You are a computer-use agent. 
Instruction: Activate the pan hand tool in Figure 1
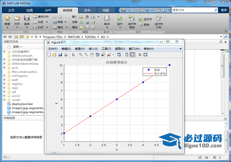coord(92,55)
